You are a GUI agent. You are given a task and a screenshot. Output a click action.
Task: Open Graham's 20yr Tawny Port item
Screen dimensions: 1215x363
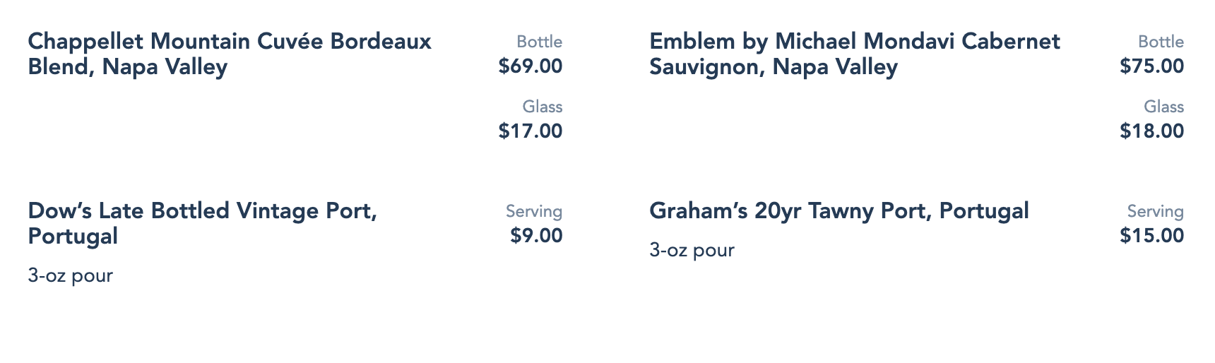(838, 211)
